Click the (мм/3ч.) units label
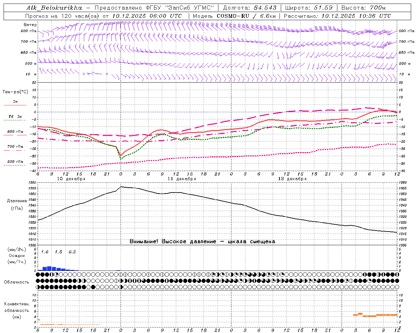416x333 pixels. pos(17,250)
